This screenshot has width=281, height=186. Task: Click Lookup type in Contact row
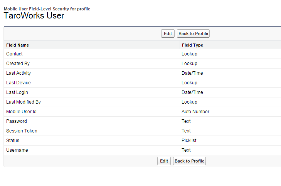(x=189, y=54)
